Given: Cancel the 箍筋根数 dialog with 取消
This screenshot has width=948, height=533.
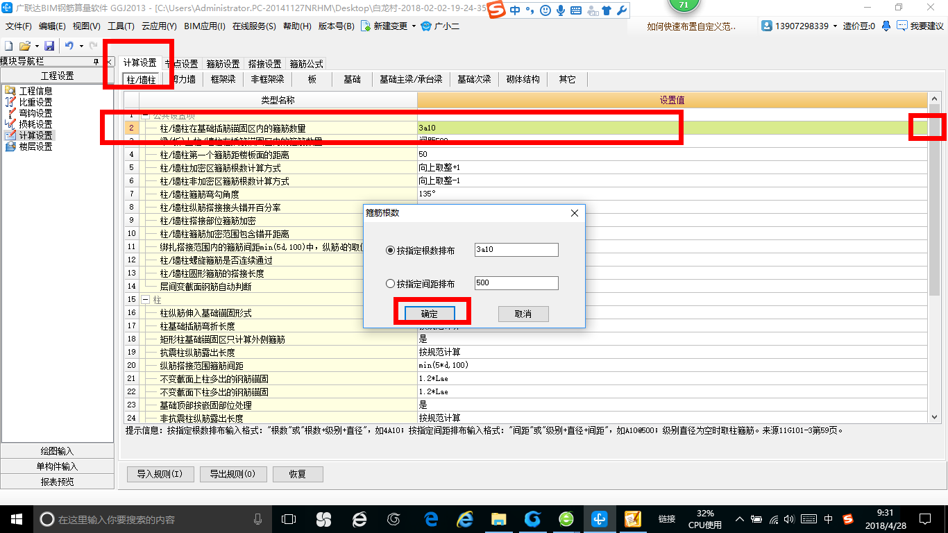Looking at the screenshot, I should click(523, 314).
